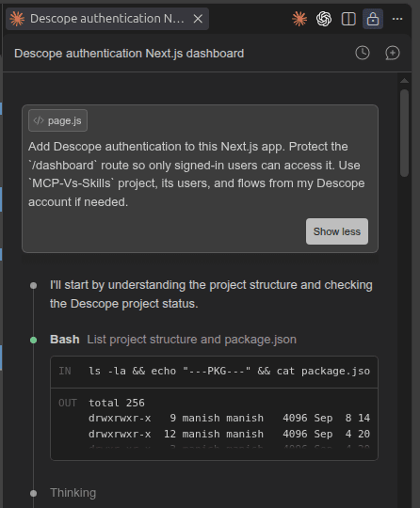Open the session history clock icon

tap(363, 53)
